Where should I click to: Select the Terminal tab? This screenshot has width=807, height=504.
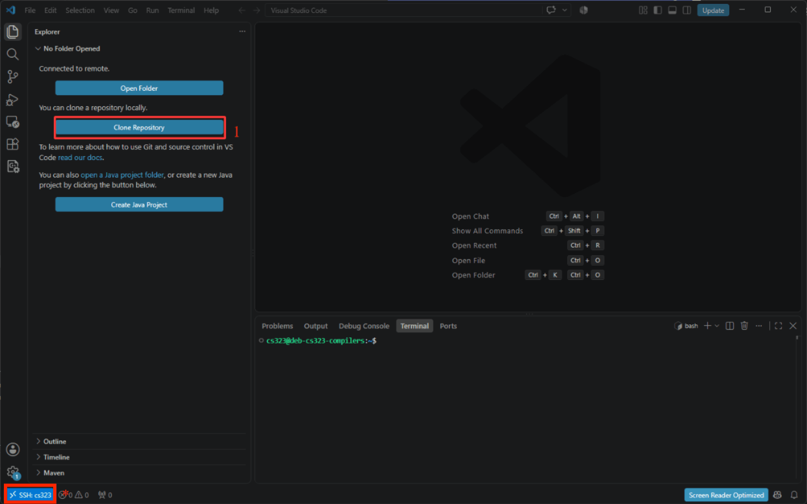[x=415, y=326]
